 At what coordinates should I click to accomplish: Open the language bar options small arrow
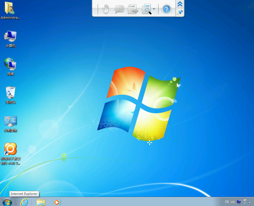coord(244,203)
